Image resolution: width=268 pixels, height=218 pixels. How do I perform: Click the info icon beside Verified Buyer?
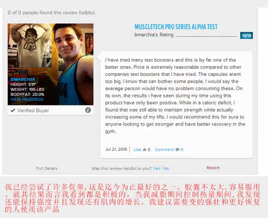(88, 110)
